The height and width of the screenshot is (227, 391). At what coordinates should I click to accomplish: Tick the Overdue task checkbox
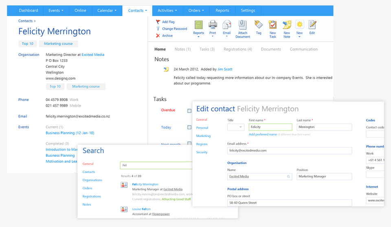(x=189, y=111)
